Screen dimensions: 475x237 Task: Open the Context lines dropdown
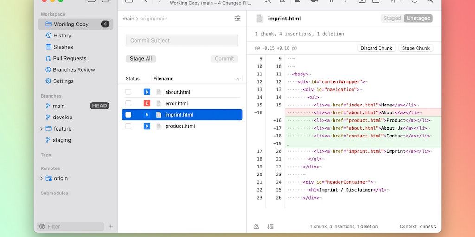tap(418, 227)
